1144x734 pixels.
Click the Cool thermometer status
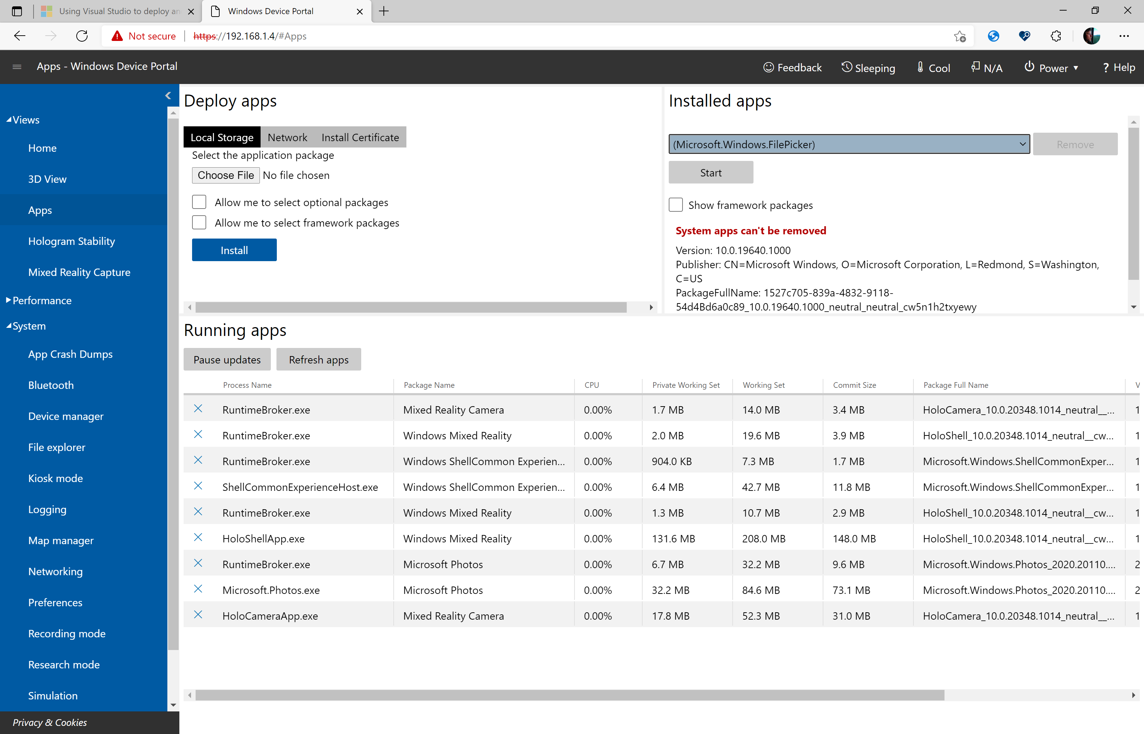click(x=934, y=68)
